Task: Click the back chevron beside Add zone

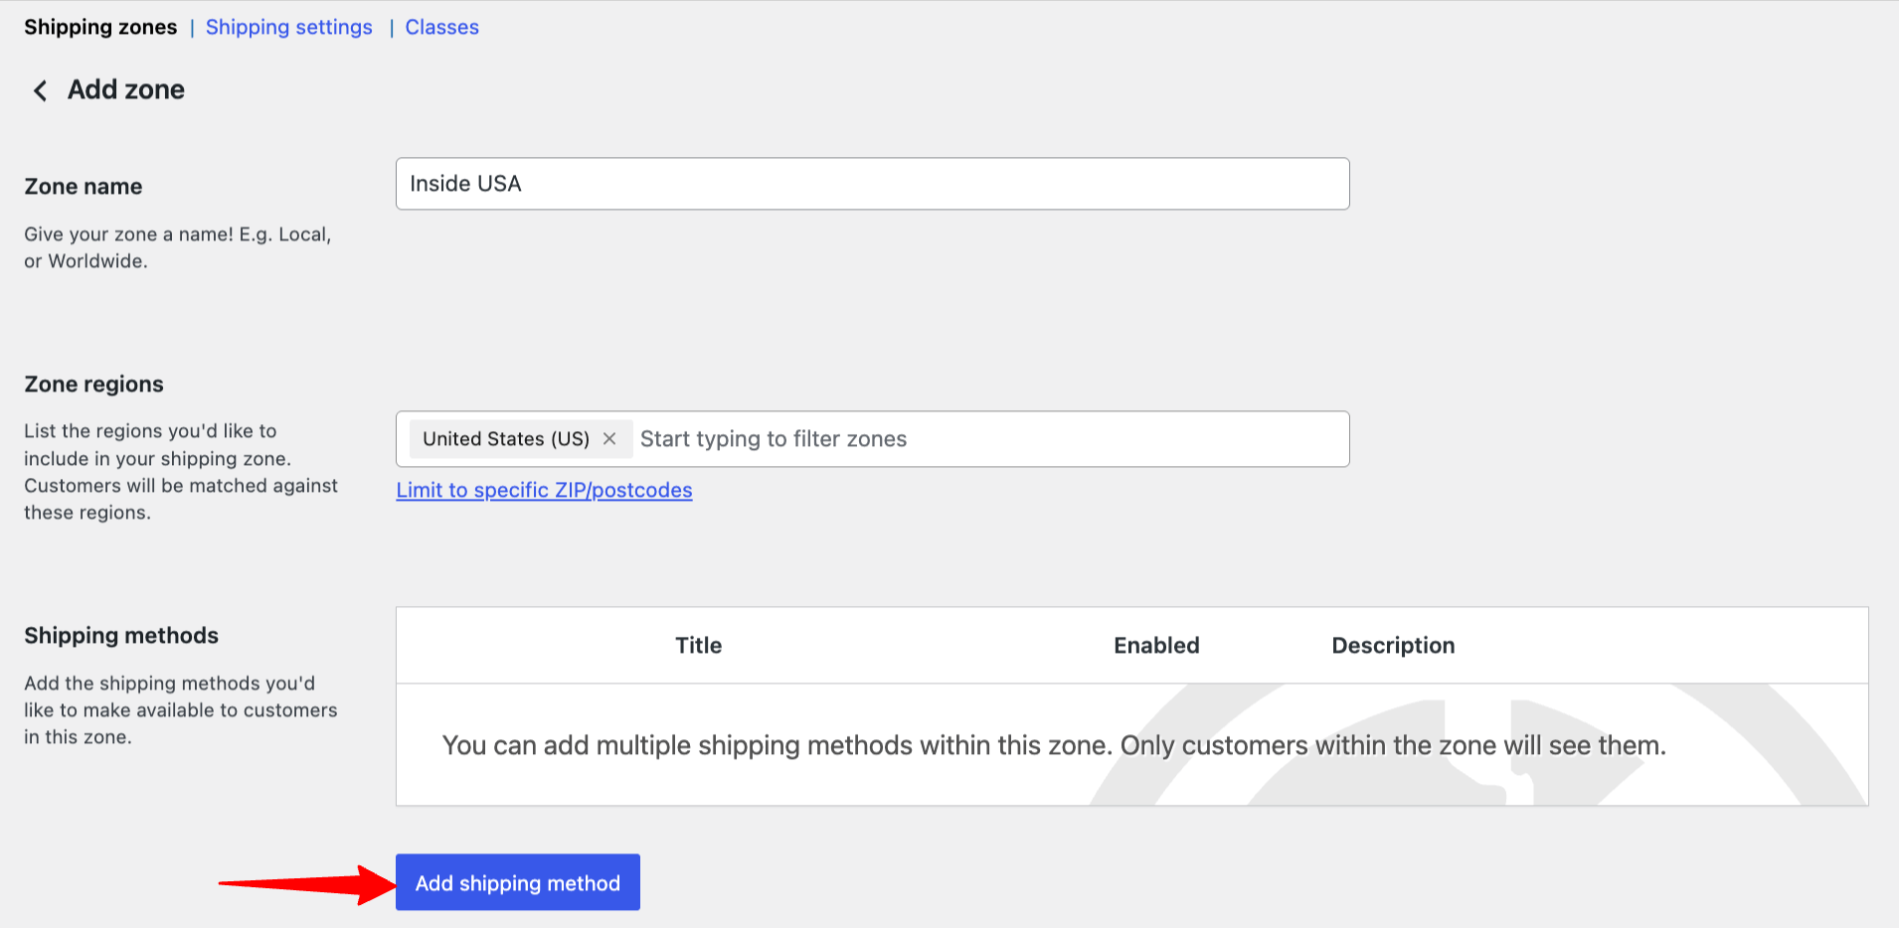Action: click(40, 90)
